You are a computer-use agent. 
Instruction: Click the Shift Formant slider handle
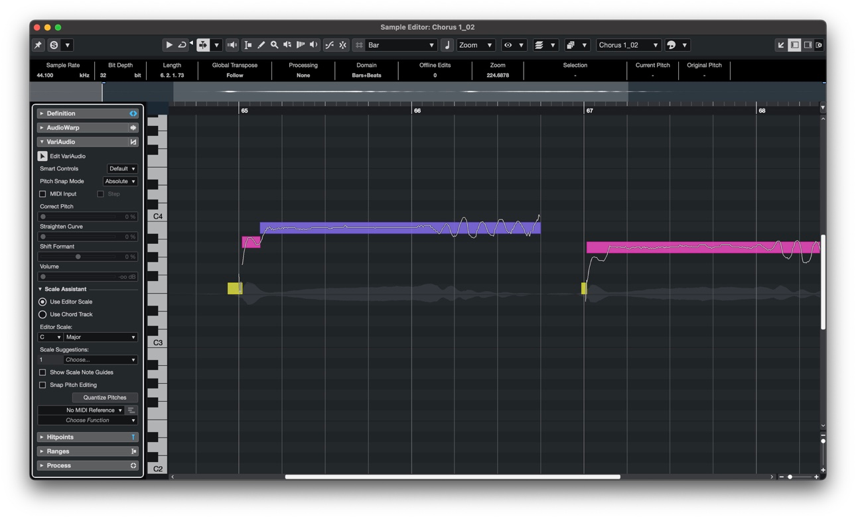pyautogui.click(x=78, y=257)
